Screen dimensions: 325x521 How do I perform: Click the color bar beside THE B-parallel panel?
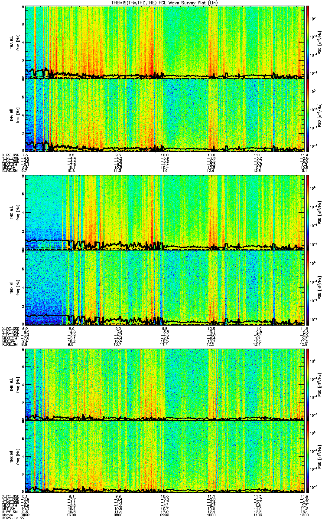coord(307,457)
